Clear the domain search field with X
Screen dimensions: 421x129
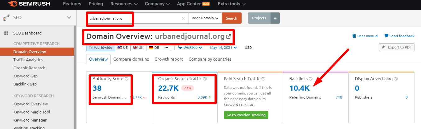coord(183,18)
